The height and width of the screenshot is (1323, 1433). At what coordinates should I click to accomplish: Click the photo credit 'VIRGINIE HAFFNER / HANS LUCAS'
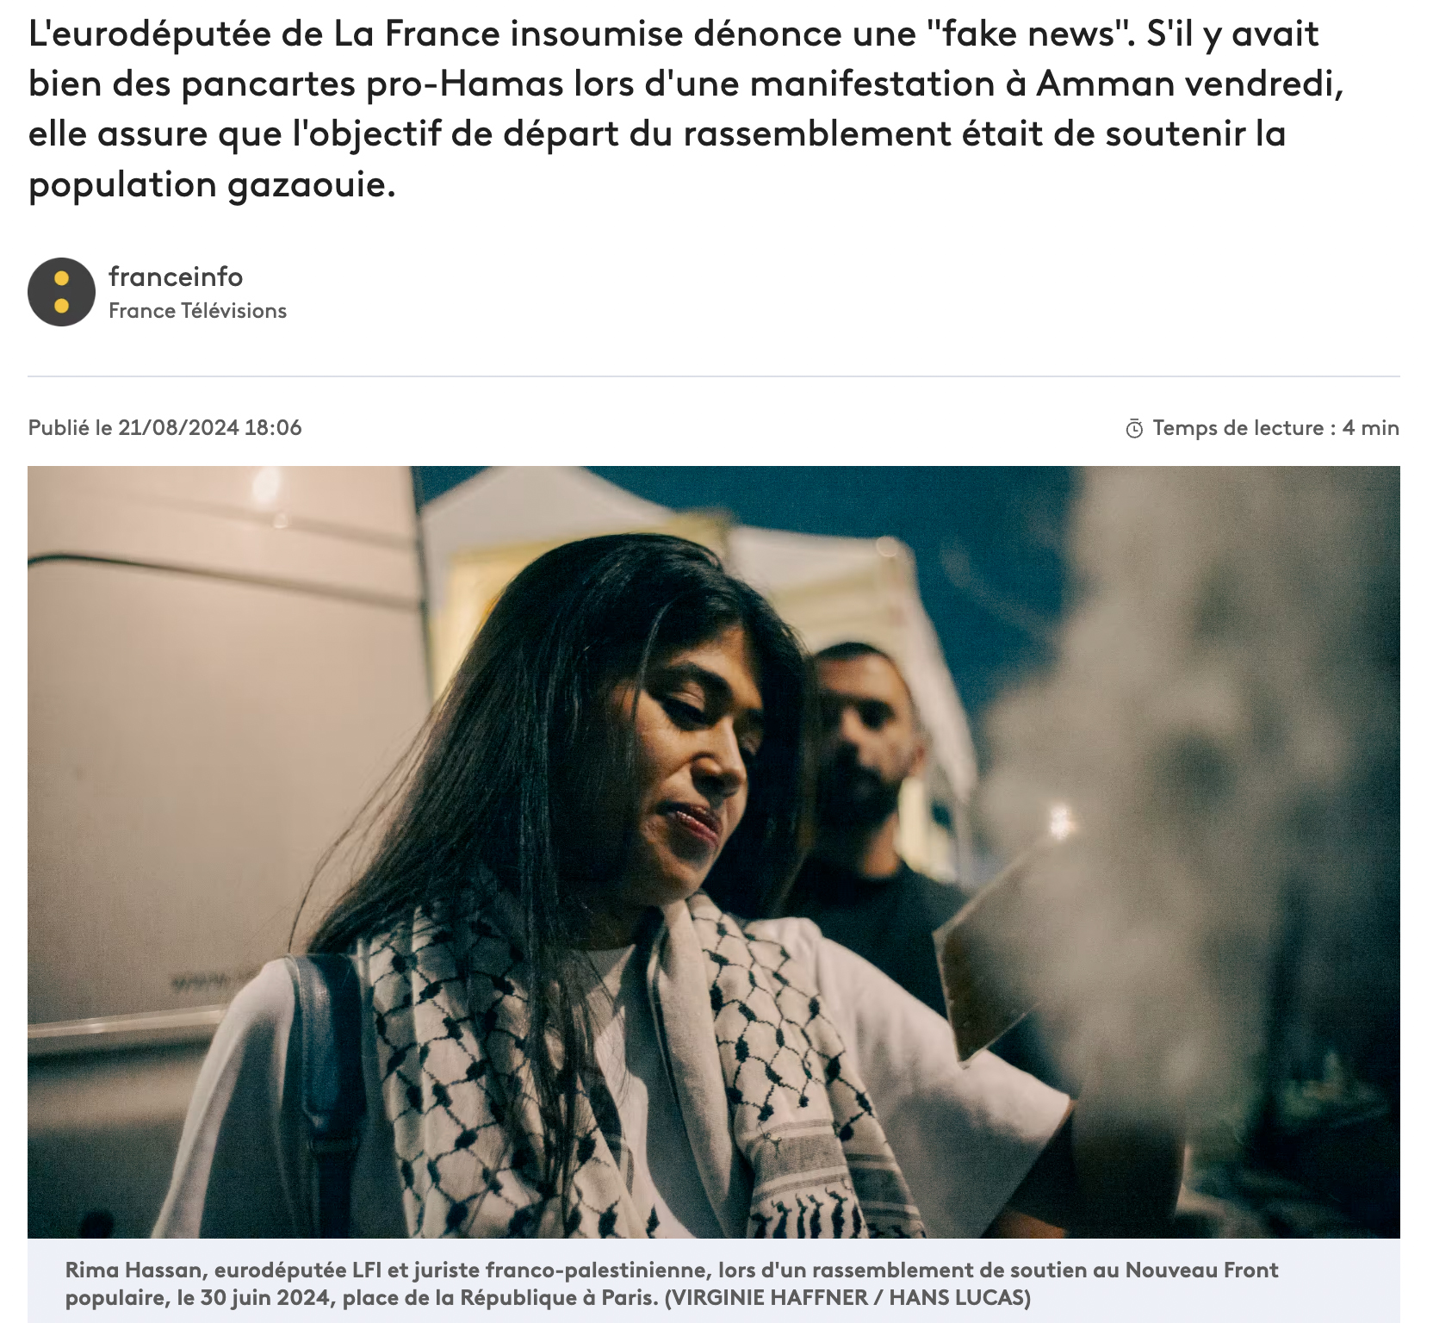(x=847, y=1298)
